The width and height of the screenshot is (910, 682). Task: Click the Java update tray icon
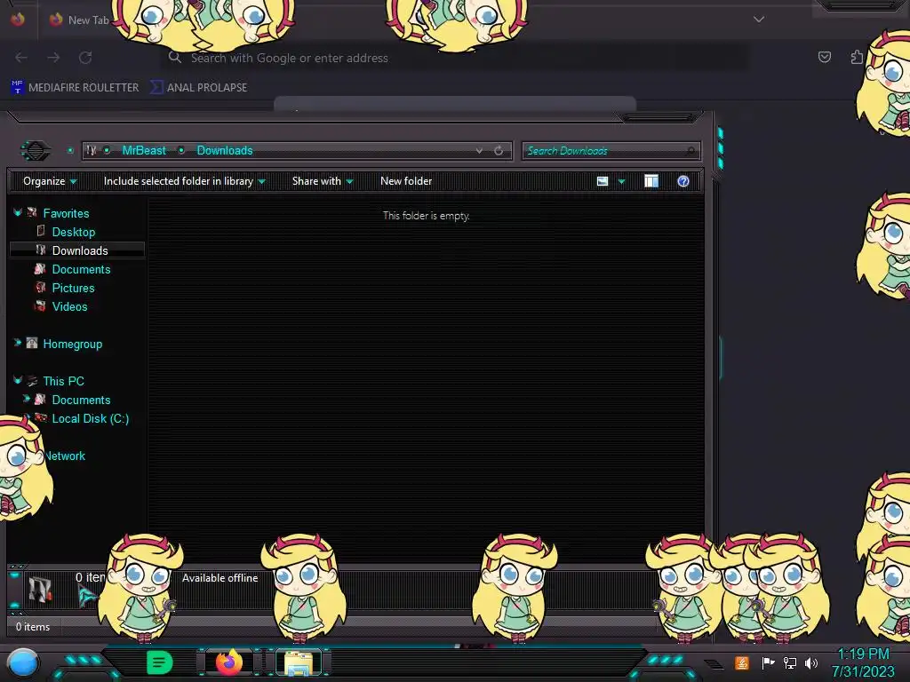point(742,662)
